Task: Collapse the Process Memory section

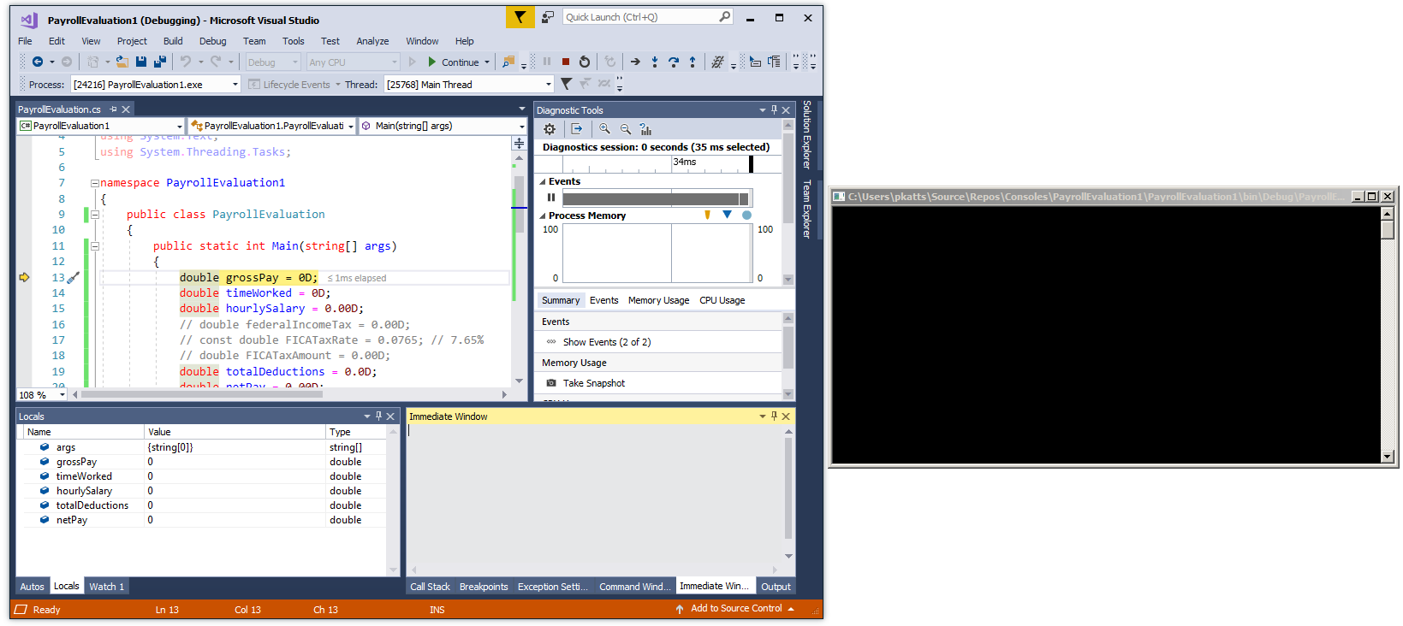Action: 543,216
